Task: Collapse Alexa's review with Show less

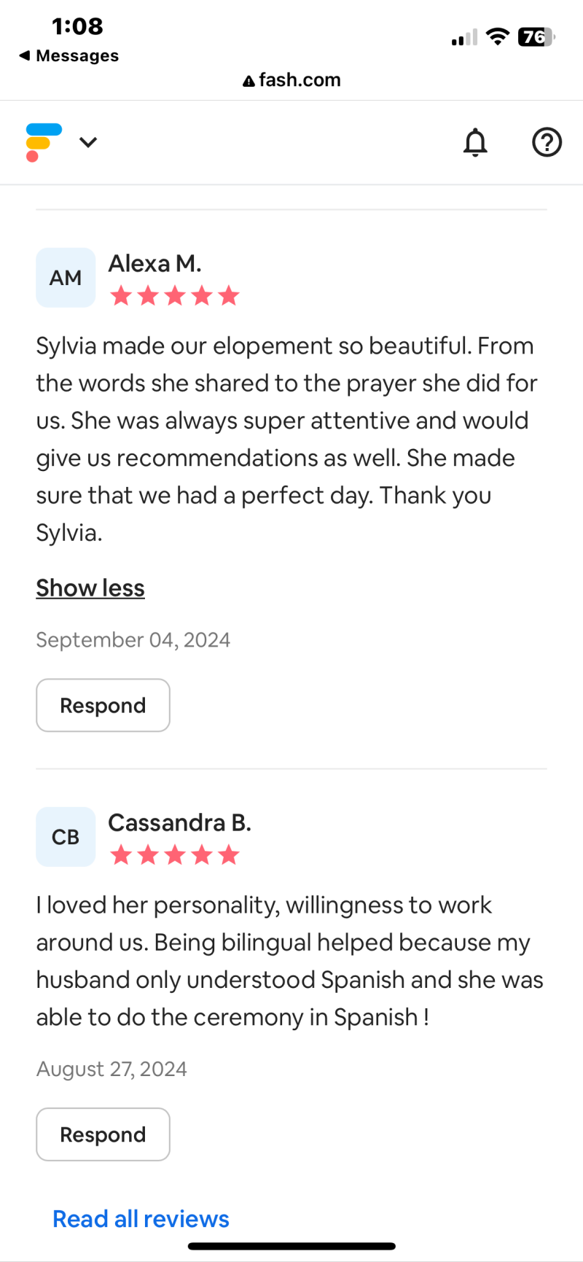Action: click(90, 588)
